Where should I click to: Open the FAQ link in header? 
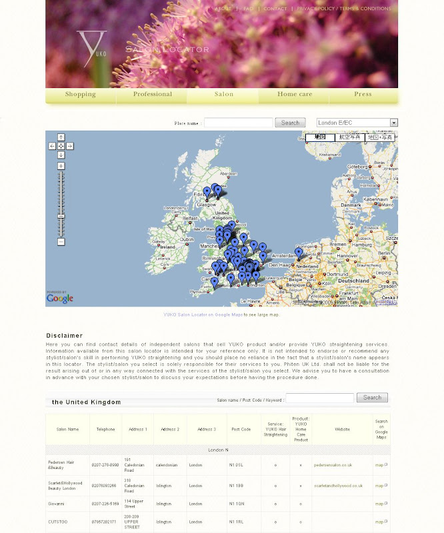pos(249,9)
